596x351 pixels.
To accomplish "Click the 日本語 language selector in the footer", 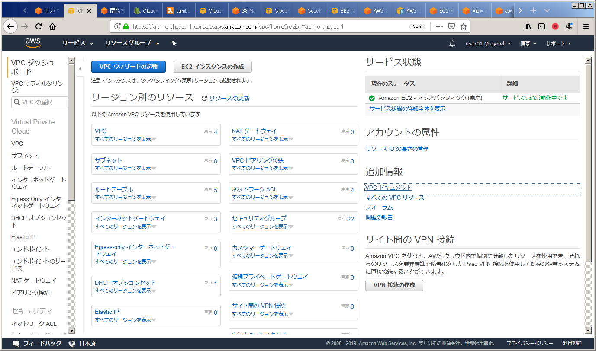I will pos(87,344).
